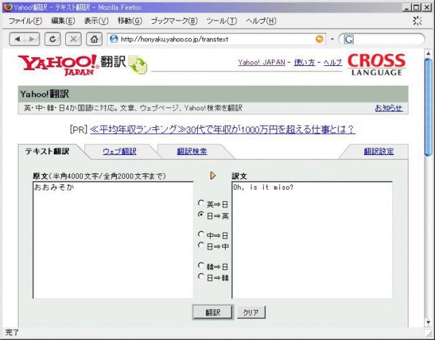The height and width of the screenshot is (340, 435).
Task: Click the orange translate arrow icon
Action: (213, 175)
